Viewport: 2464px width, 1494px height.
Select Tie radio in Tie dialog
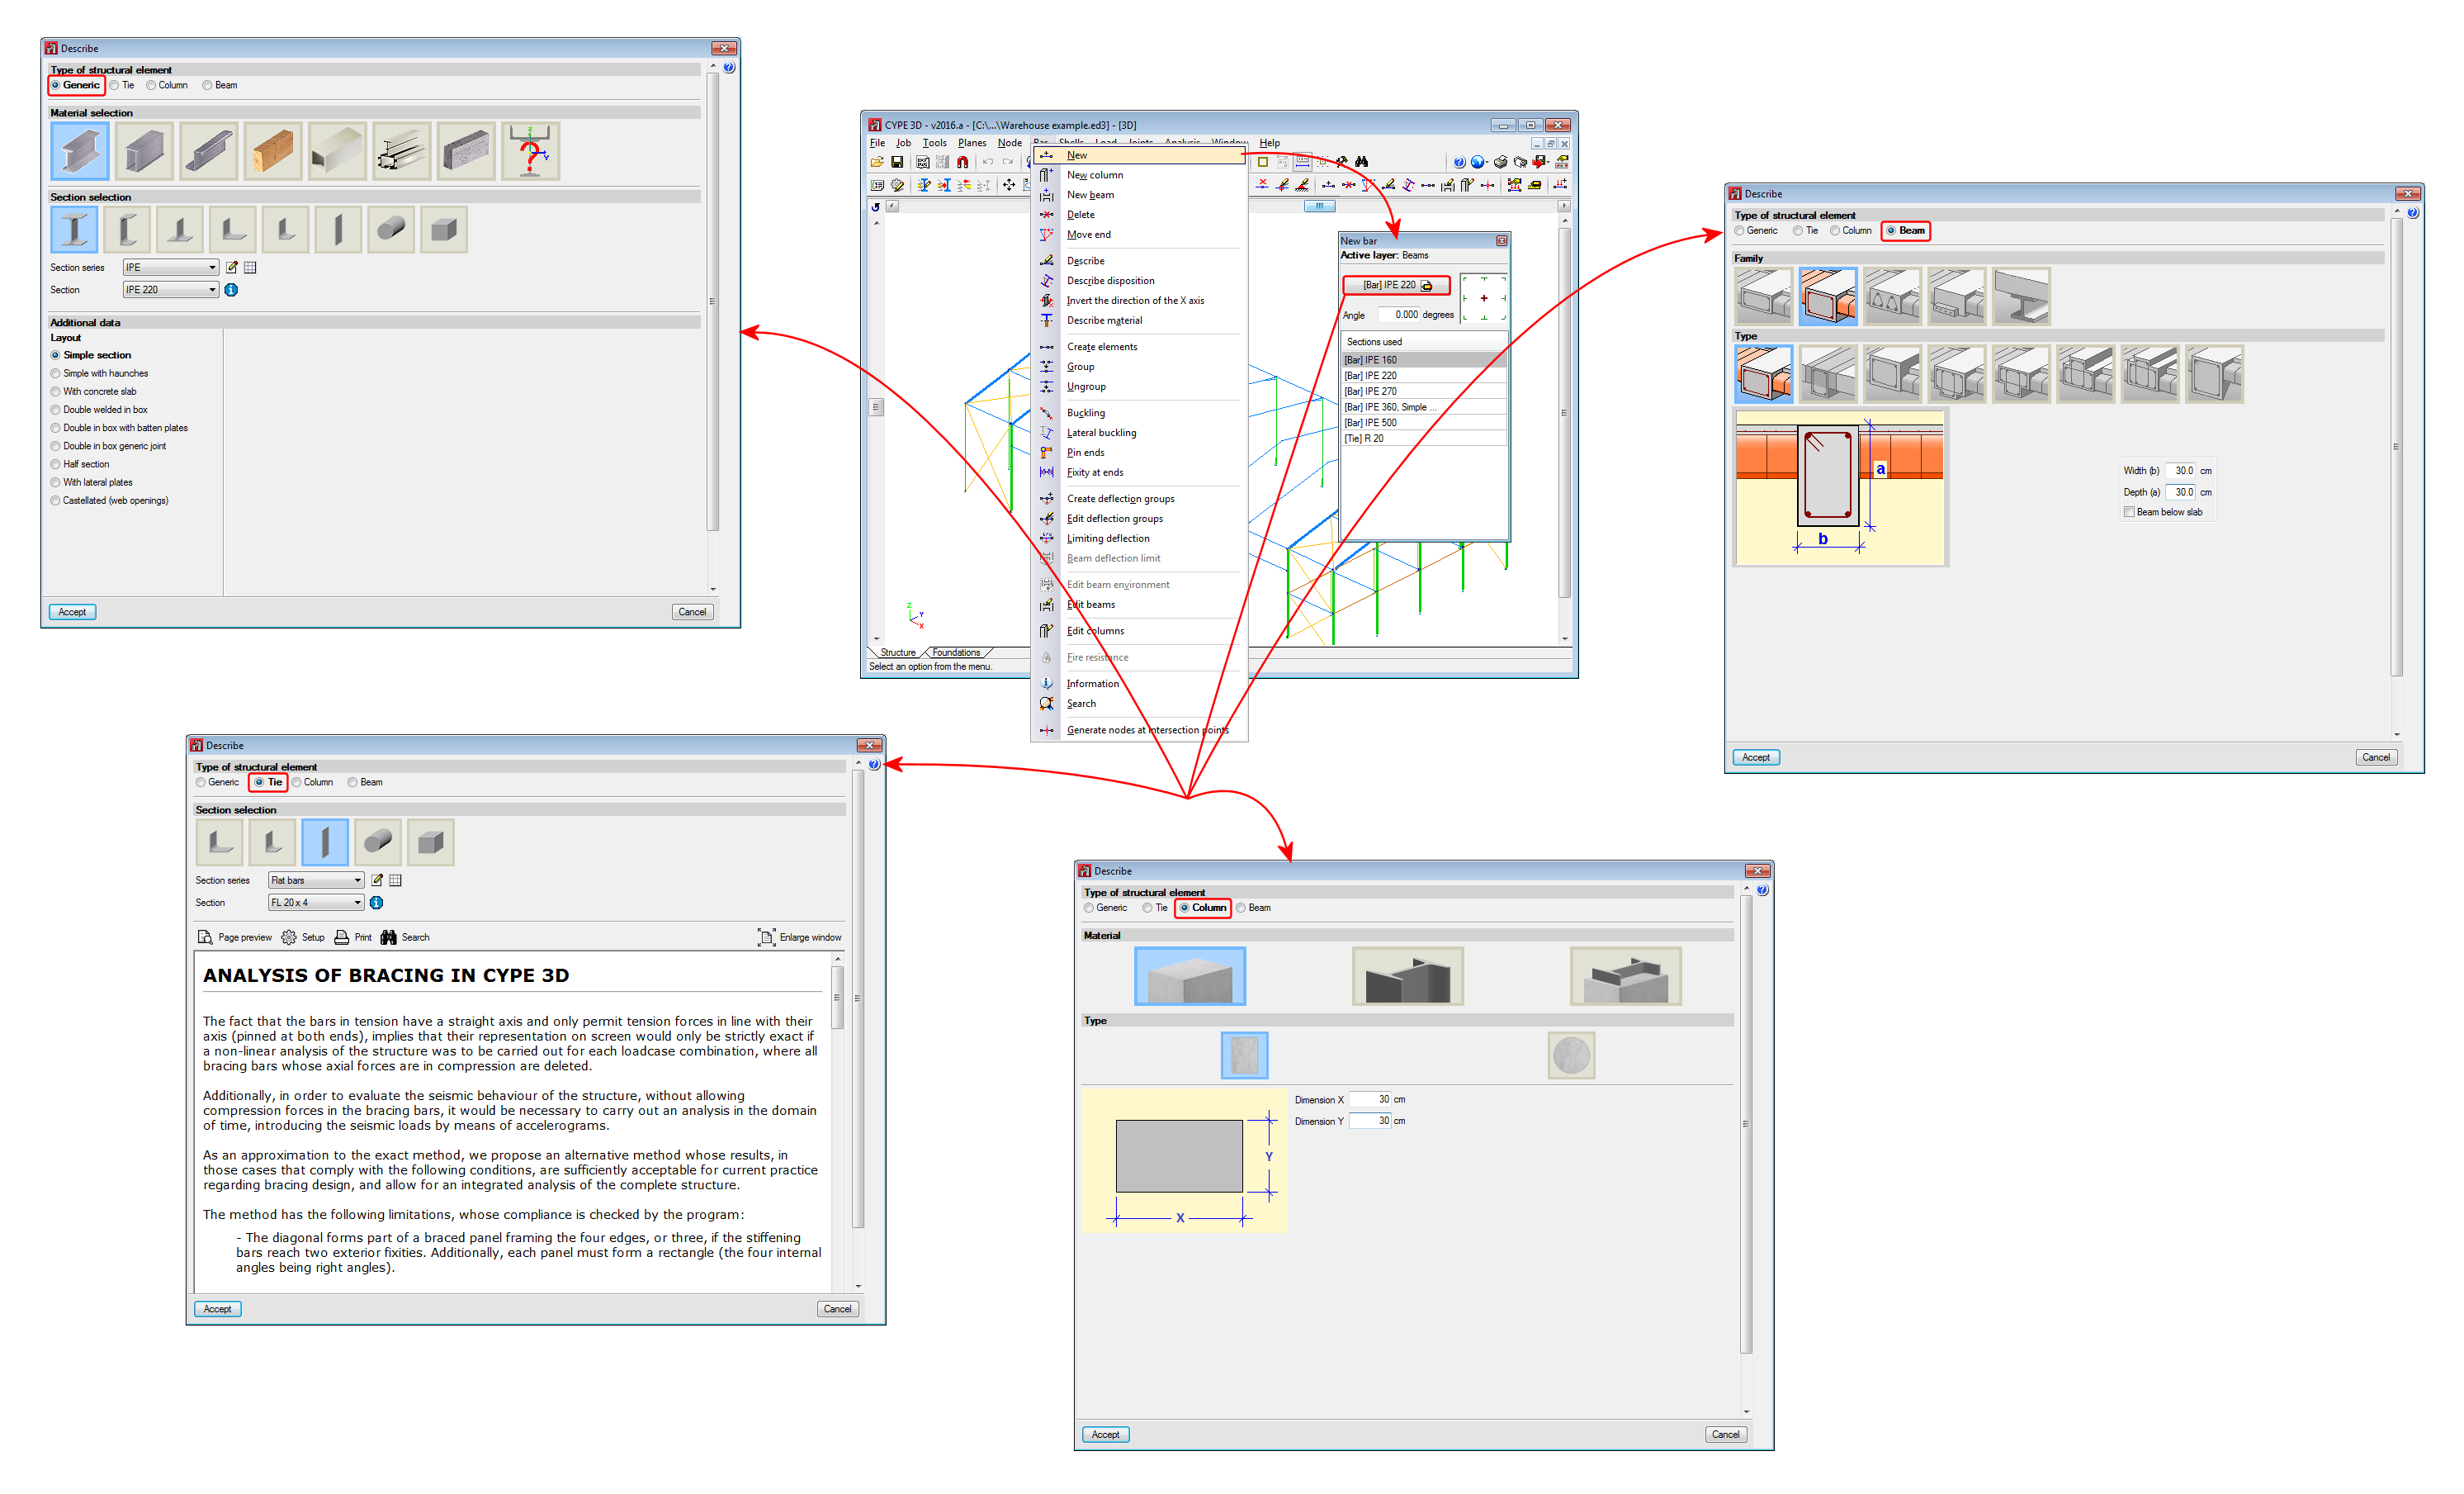click(x=259, y=783)
